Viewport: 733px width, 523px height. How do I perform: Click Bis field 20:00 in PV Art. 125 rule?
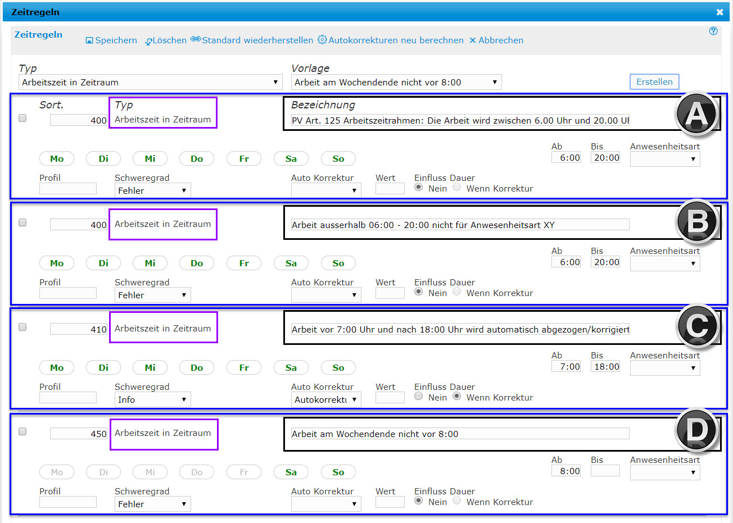[x=605, y=157]
